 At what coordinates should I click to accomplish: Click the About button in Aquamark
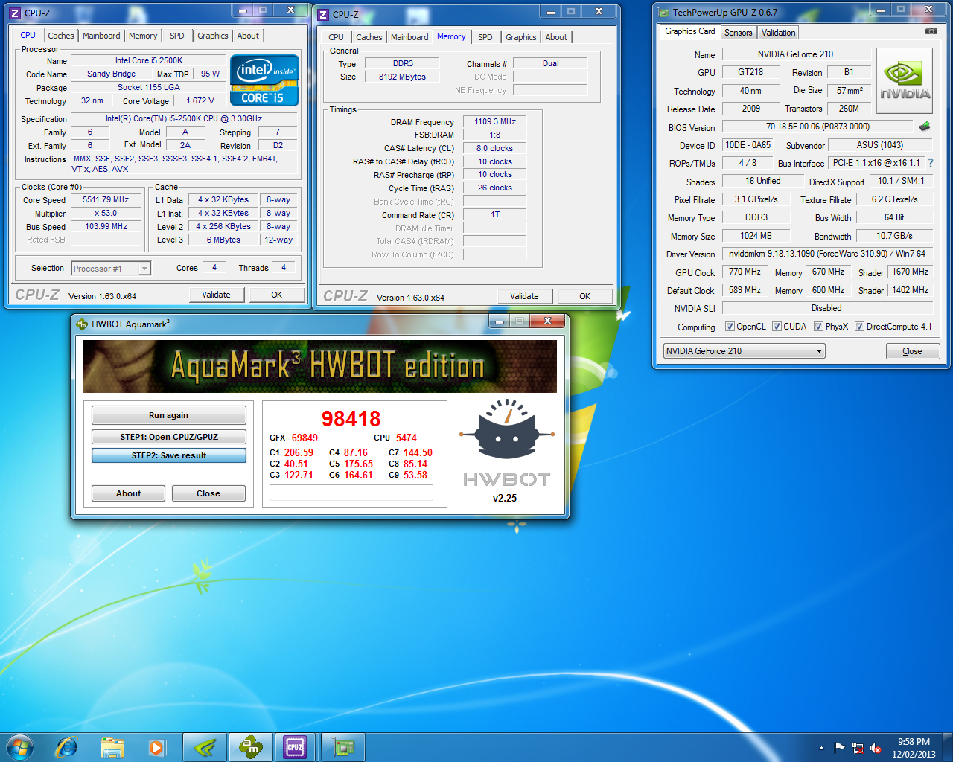(x=128, y=493)
